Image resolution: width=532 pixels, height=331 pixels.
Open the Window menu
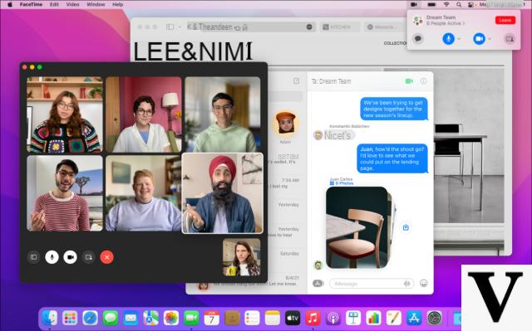(96, 4)
